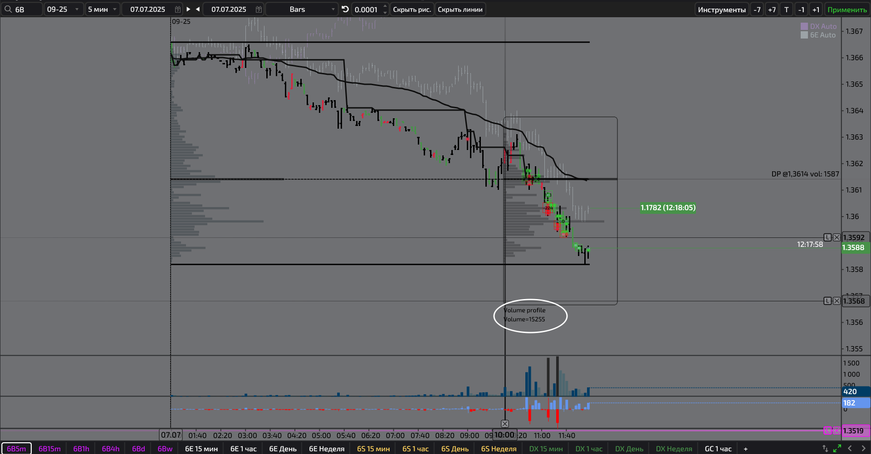871x454 pixels.
Task: Expand the 09-25 contract dropdown
Action: click(64, 9)
